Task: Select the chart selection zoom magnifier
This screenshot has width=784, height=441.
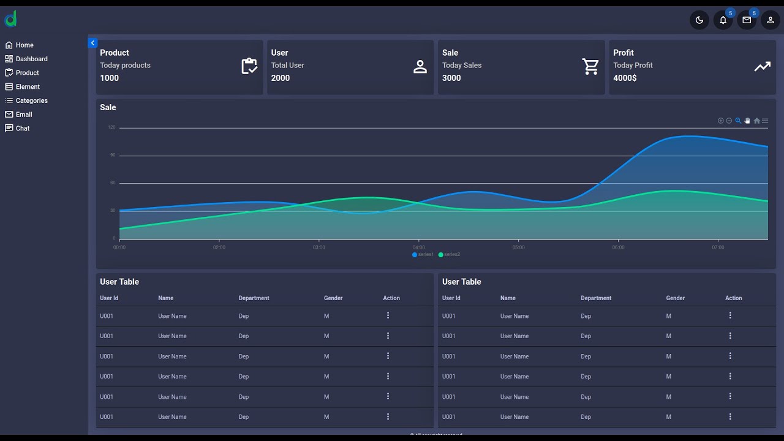Action: (x=738, y=121)
